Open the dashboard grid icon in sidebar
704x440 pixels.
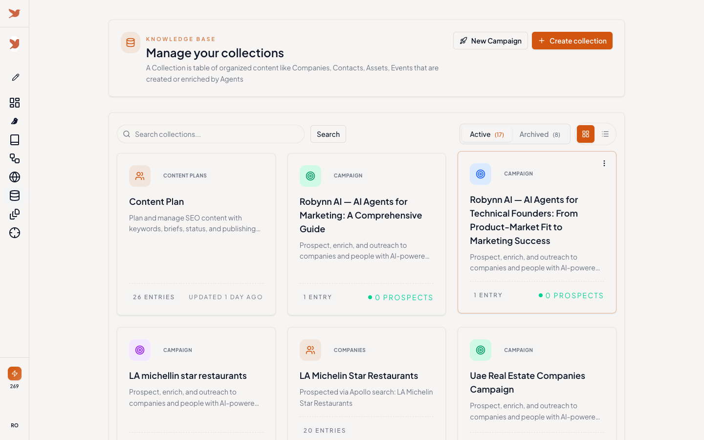tap(15, 103)
